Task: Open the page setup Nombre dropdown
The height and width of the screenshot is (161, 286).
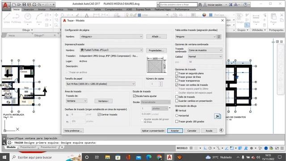Action: [111, 37]
